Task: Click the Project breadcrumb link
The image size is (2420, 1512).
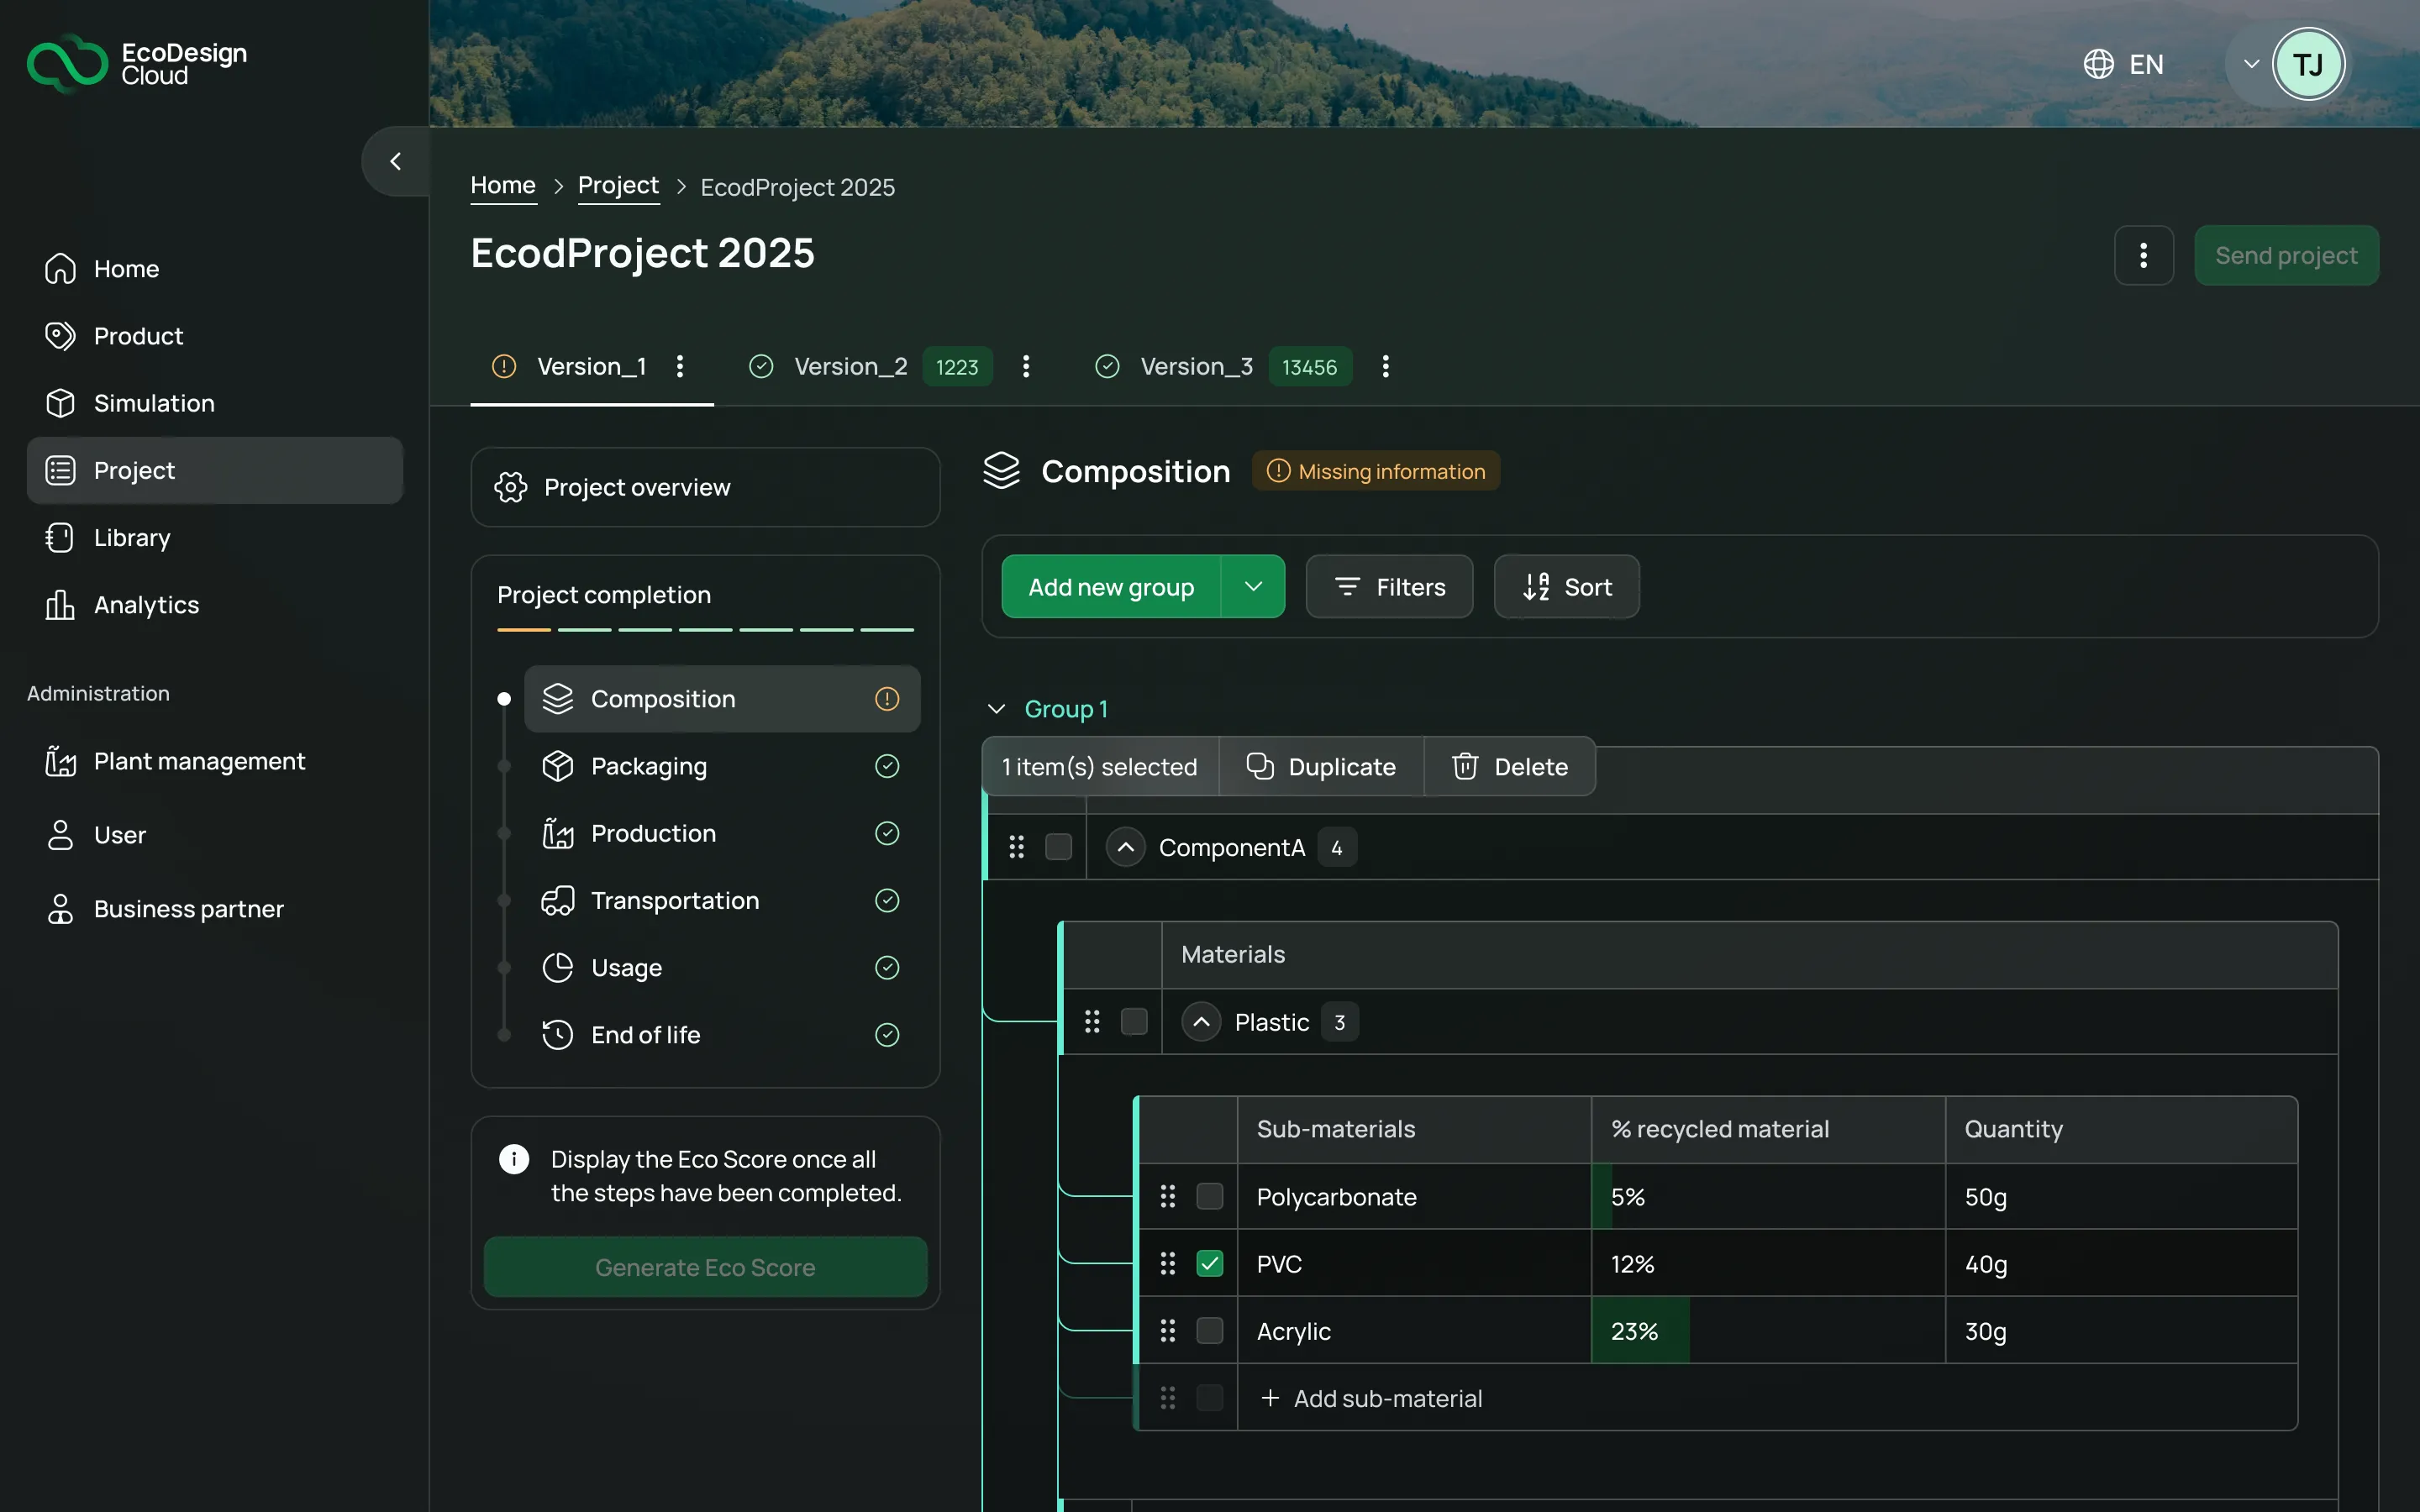Action: (x=618, y=186)
